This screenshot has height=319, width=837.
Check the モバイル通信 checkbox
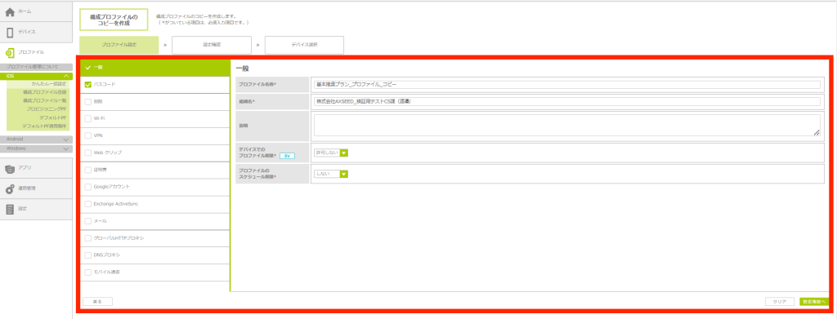(x=88, y=272)
